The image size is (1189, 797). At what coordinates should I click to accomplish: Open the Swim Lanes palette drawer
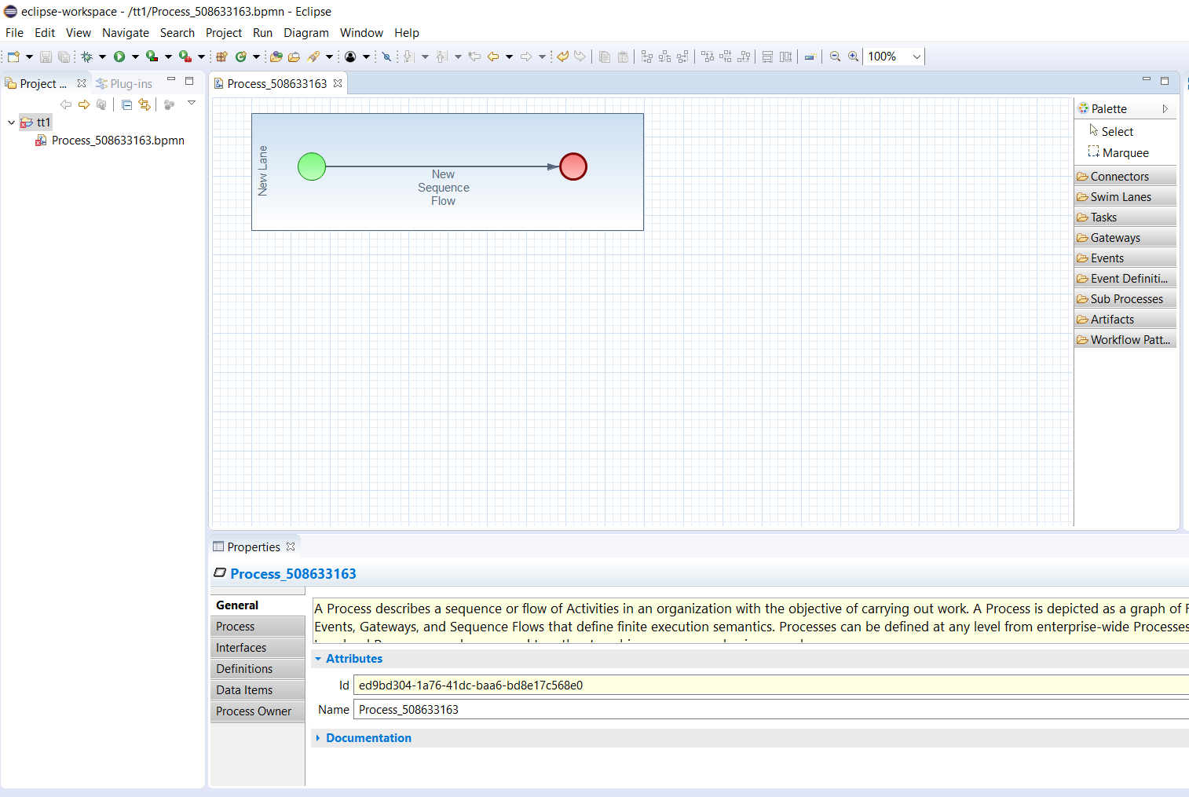click(1125, 196)
